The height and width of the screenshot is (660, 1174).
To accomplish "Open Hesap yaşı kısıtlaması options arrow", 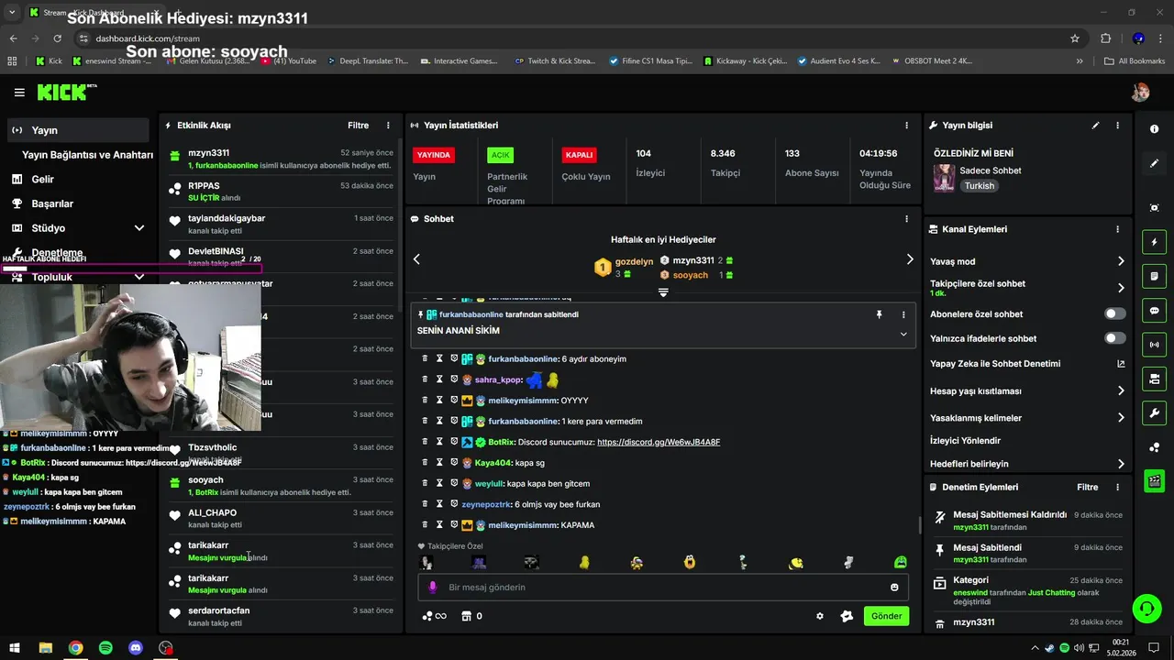I will 1121,390.
